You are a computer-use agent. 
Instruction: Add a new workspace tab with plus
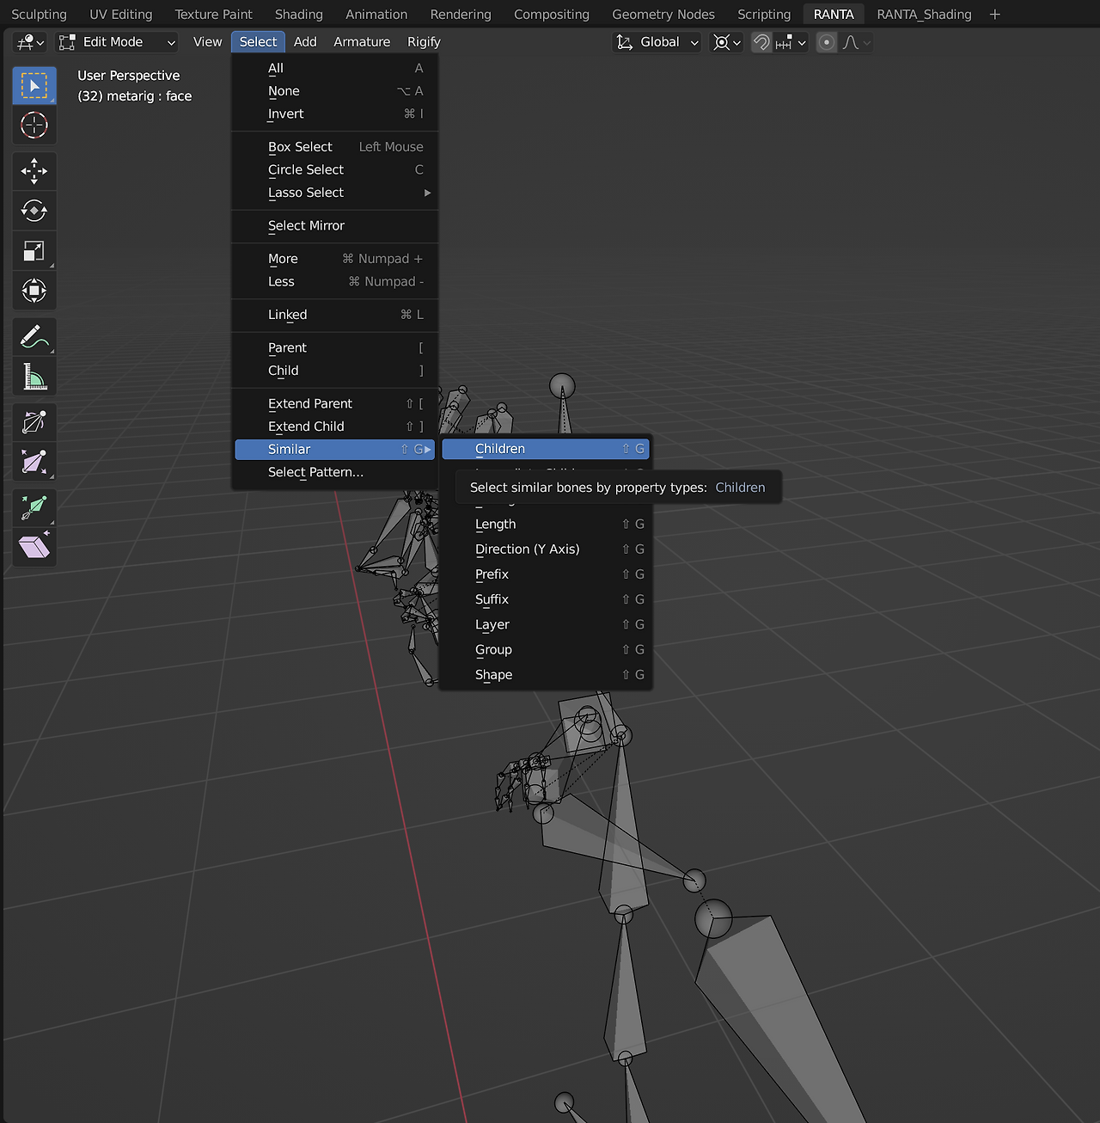pyautogui.click(x=995, y=15)
